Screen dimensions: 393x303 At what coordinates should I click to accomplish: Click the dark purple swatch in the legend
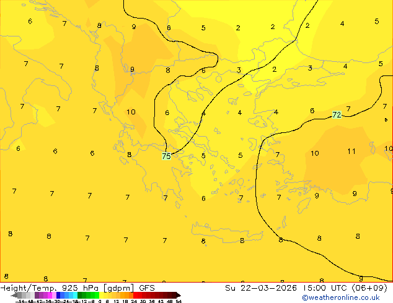point(37,295)
